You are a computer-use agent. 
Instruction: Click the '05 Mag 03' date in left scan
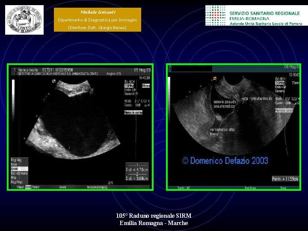(142, 70)
